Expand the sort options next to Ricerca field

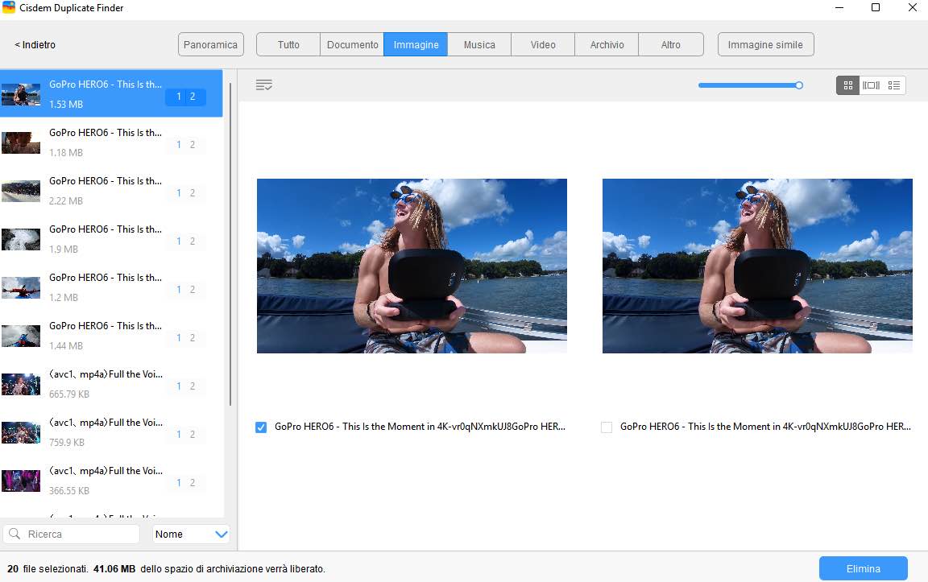click(218, 534)
